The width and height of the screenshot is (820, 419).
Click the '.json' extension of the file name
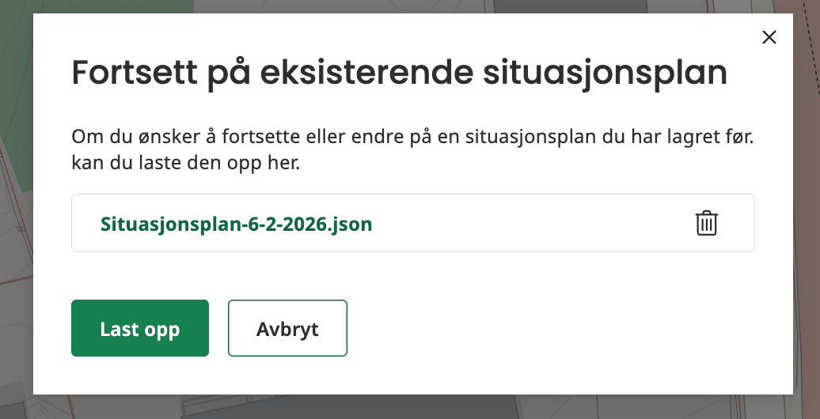click(351, 224)
